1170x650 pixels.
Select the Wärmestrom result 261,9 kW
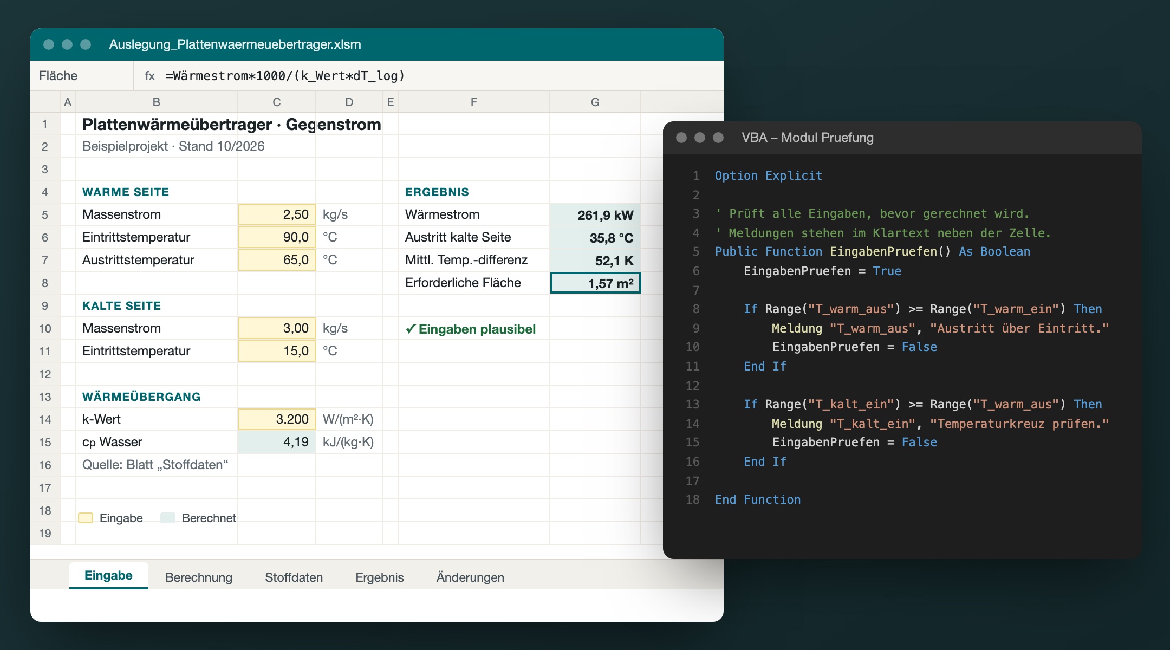[x=595, y=214]
